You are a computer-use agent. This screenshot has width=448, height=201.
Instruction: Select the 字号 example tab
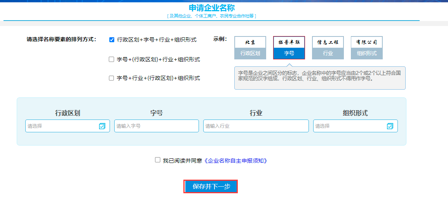click(x=289, y=54)
